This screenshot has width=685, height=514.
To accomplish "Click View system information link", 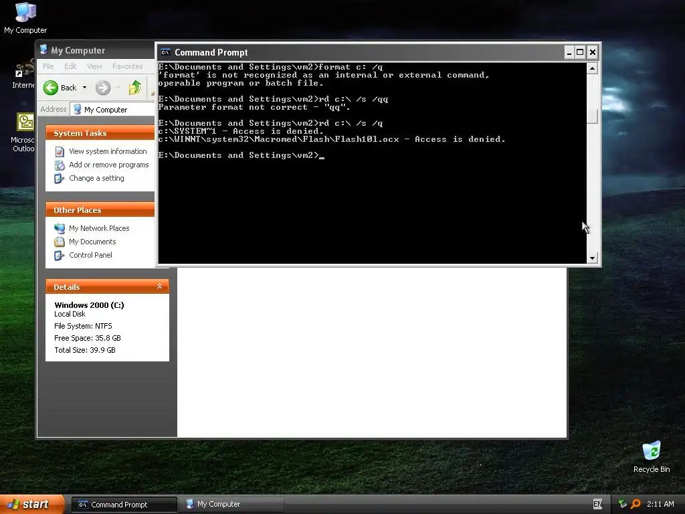I will tap(108, 151).
